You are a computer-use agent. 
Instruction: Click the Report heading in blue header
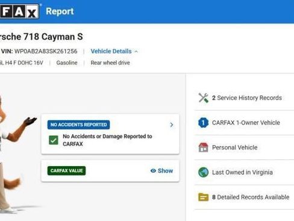coord(60,11)
